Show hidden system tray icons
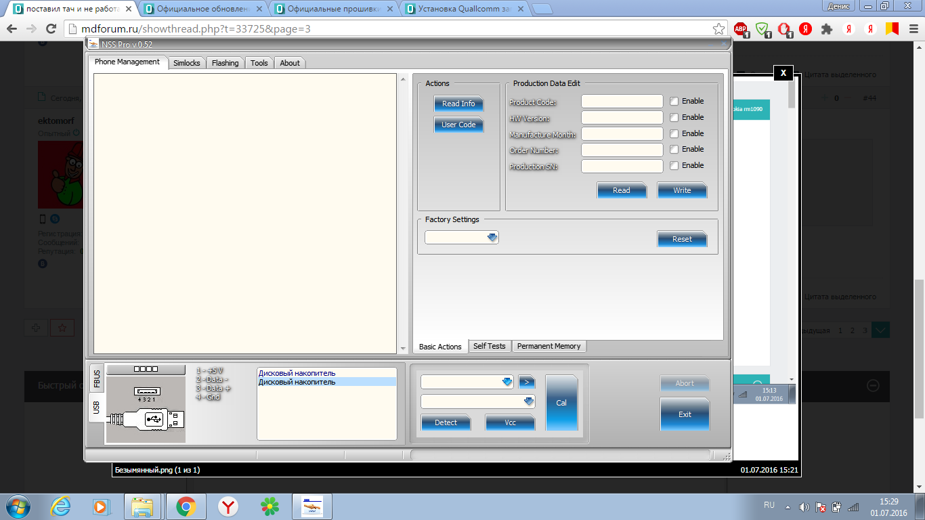This screenshot has height=520, width=925. (x=788, y=506)
